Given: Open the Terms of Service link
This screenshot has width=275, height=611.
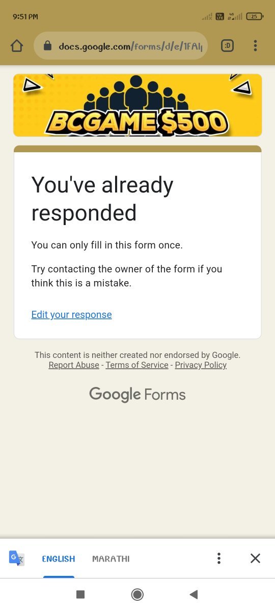Looking at the screenshot, I should (137, 365).
